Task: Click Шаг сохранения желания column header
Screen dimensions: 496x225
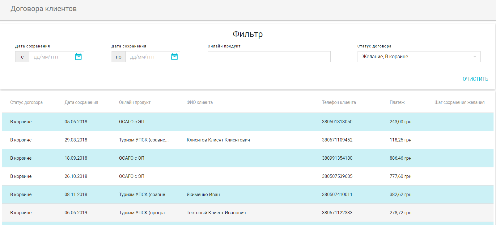Action: [459, 102]
